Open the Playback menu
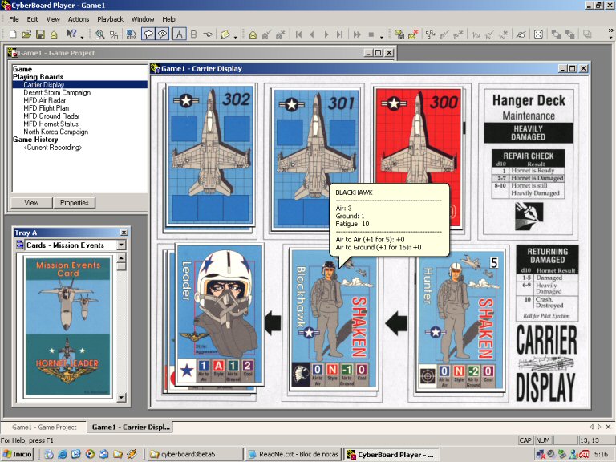The image size is (616, 462). coord(111,19)
